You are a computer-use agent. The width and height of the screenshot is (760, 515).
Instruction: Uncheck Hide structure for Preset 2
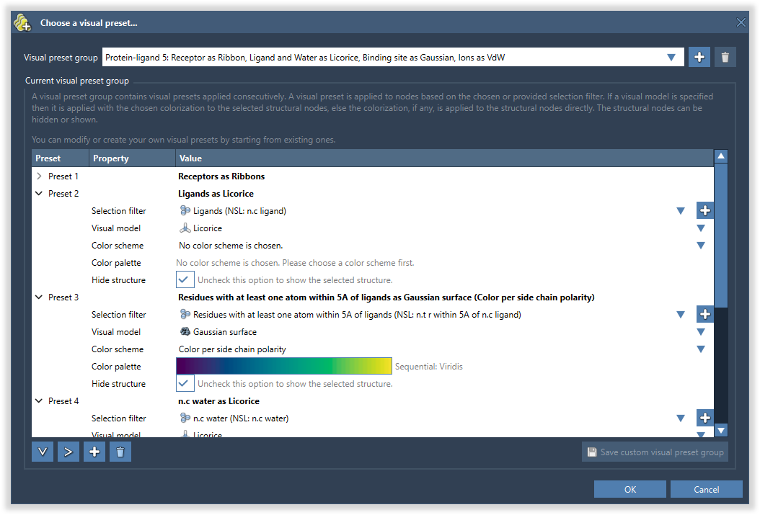tap(185, 280)
